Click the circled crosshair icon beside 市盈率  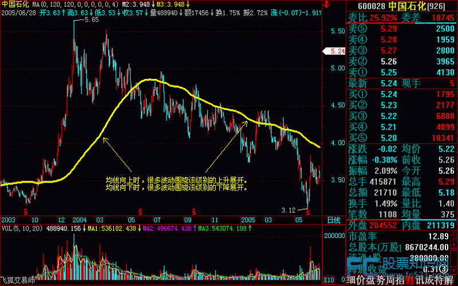pos(455,236)
